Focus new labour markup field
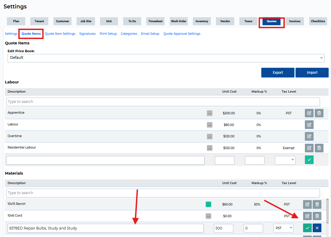 [255, 160]
